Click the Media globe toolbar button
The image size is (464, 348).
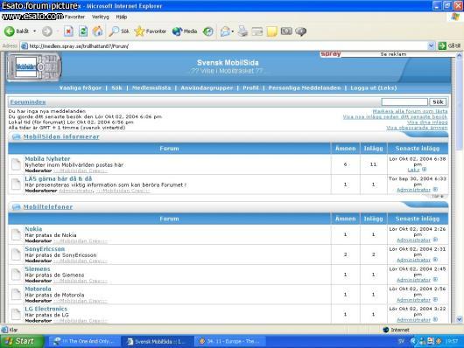185,31
